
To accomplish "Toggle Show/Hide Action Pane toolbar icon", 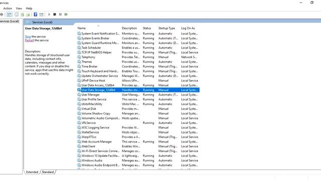I will click(41, 14).
